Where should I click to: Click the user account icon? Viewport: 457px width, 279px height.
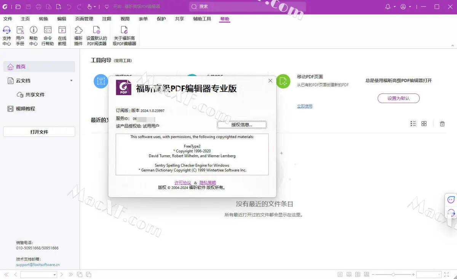point(403,6)
